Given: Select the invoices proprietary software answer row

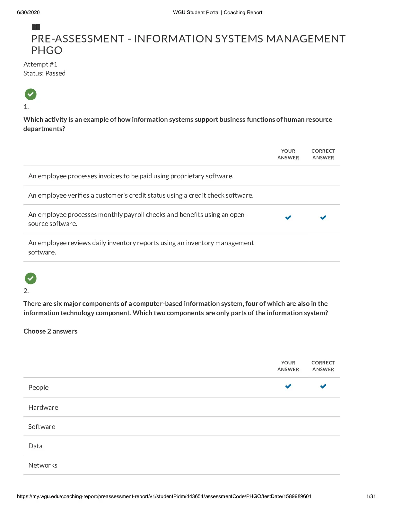Looking at the screenshot, I should 182,176.
